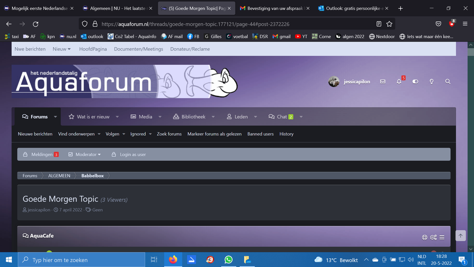Open the search magnifier in the header

click(x=448, y=81)
